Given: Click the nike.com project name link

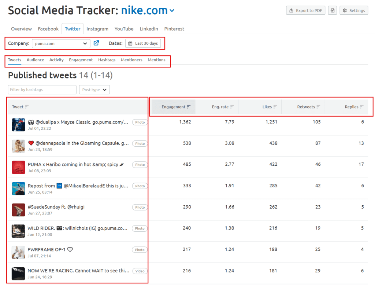Looking at the screenshot, I should click(144, 11).
